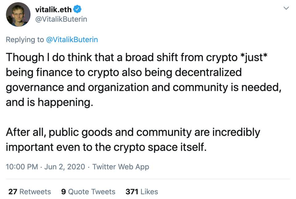296x199 pixels.
Task: Click the gray "Replying to" label
Action: tap(25, 40)
